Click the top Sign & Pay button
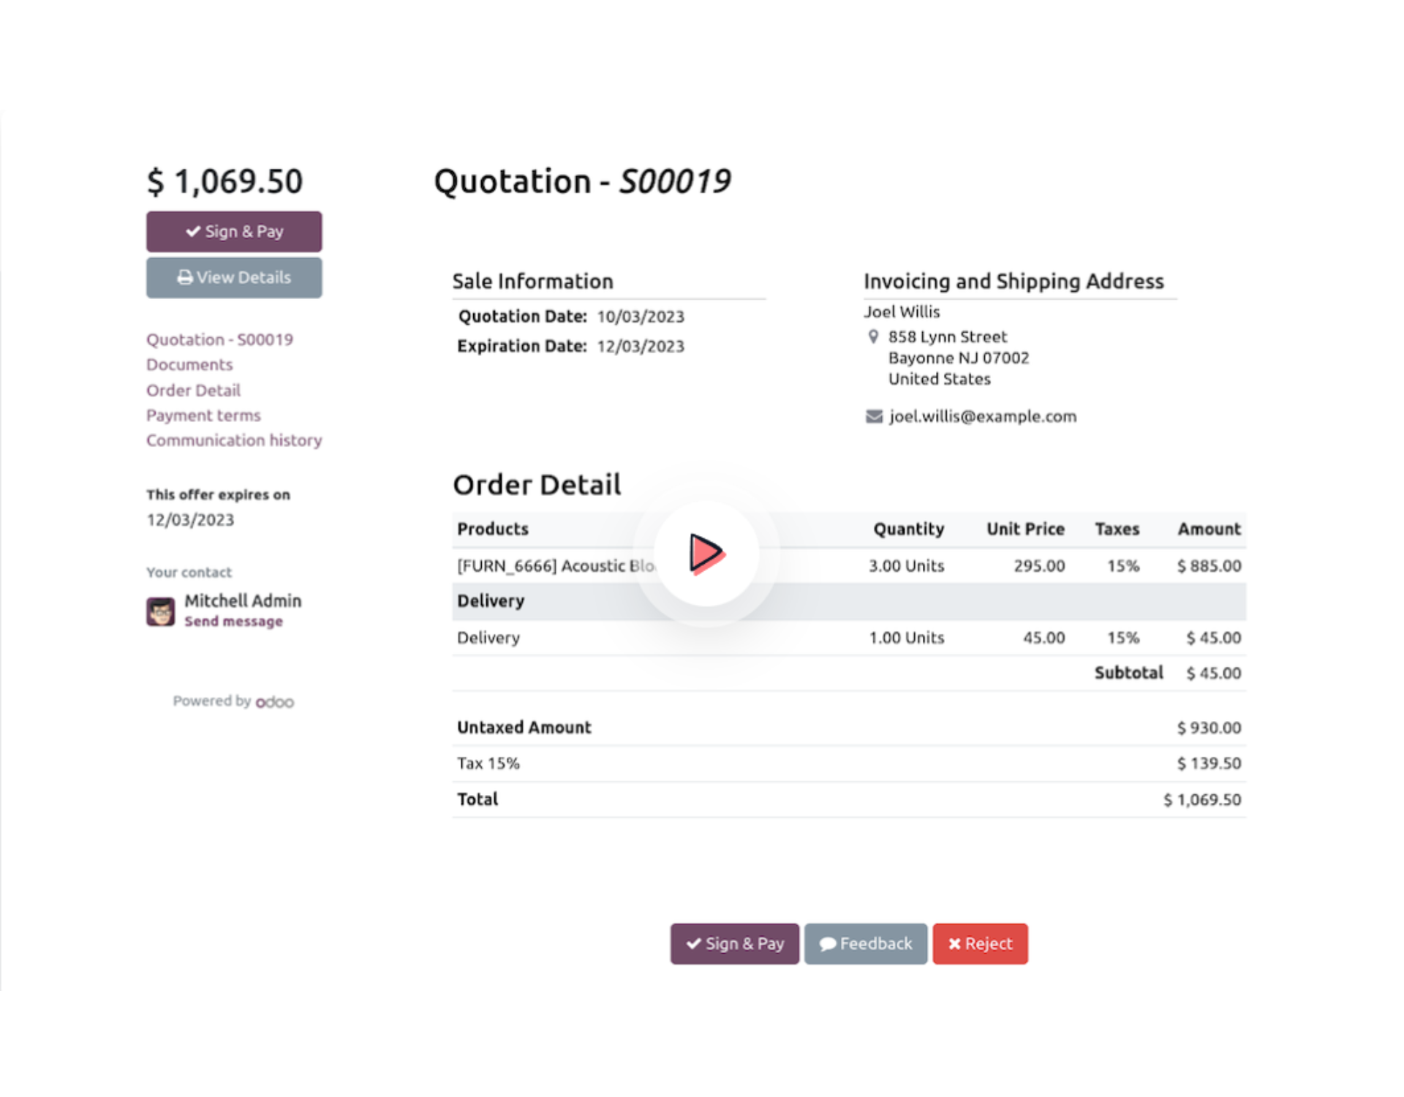Screen dimensions: 1404x1097 pyautogui.click(x=233, y=232)
